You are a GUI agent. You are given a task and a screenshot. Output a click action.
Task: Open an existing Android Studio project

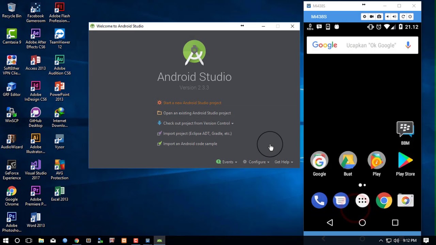tap(197, 113)
